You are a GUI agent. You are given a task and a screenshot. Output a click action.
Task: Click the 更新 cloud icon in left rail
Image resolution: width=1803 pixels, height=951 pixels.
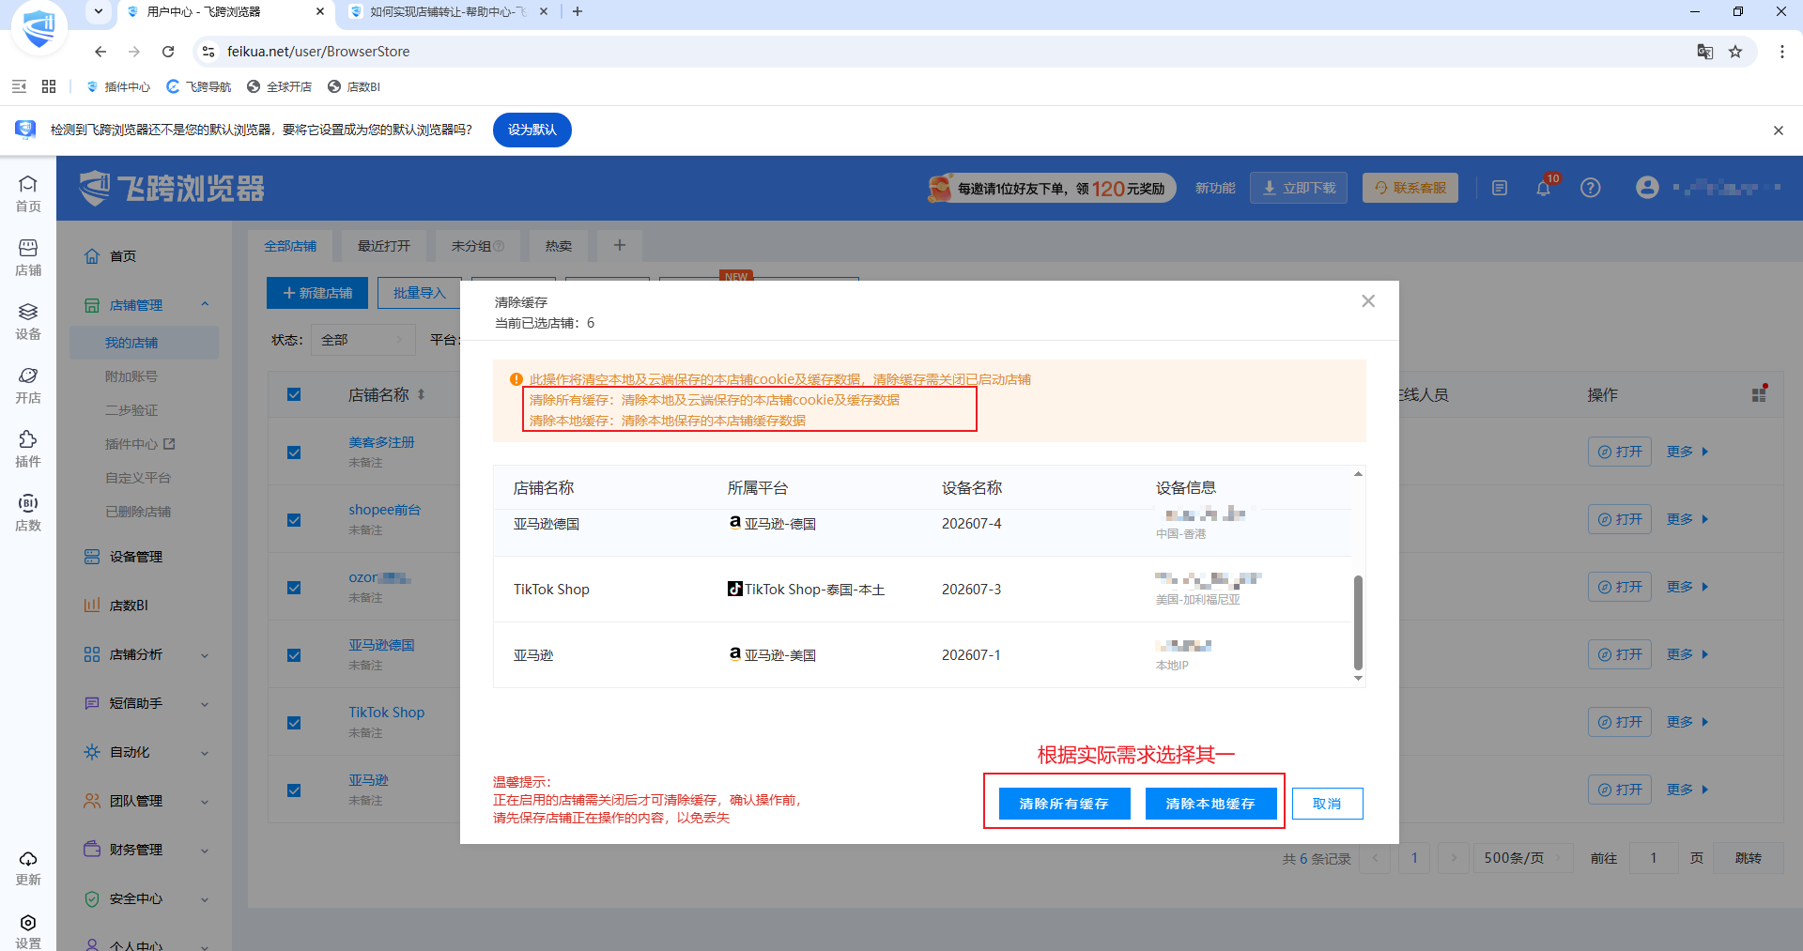pyautogui.click(x=28, y=868)
